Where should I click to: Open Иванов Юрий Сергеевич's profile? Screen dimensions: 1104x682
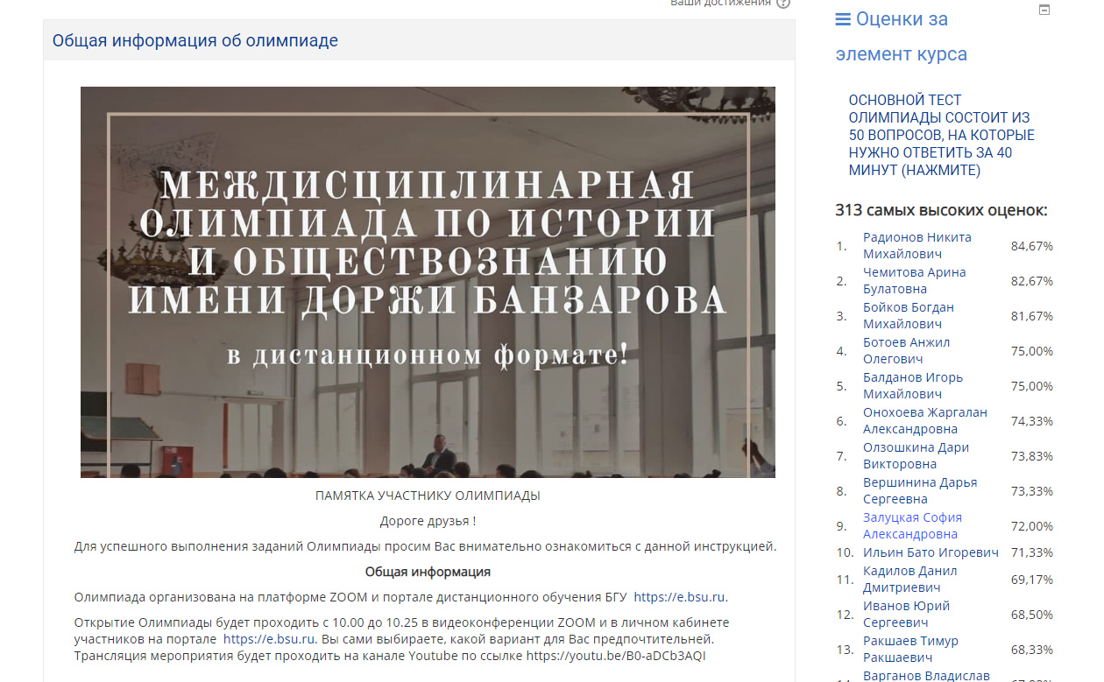tap(906, 614)
